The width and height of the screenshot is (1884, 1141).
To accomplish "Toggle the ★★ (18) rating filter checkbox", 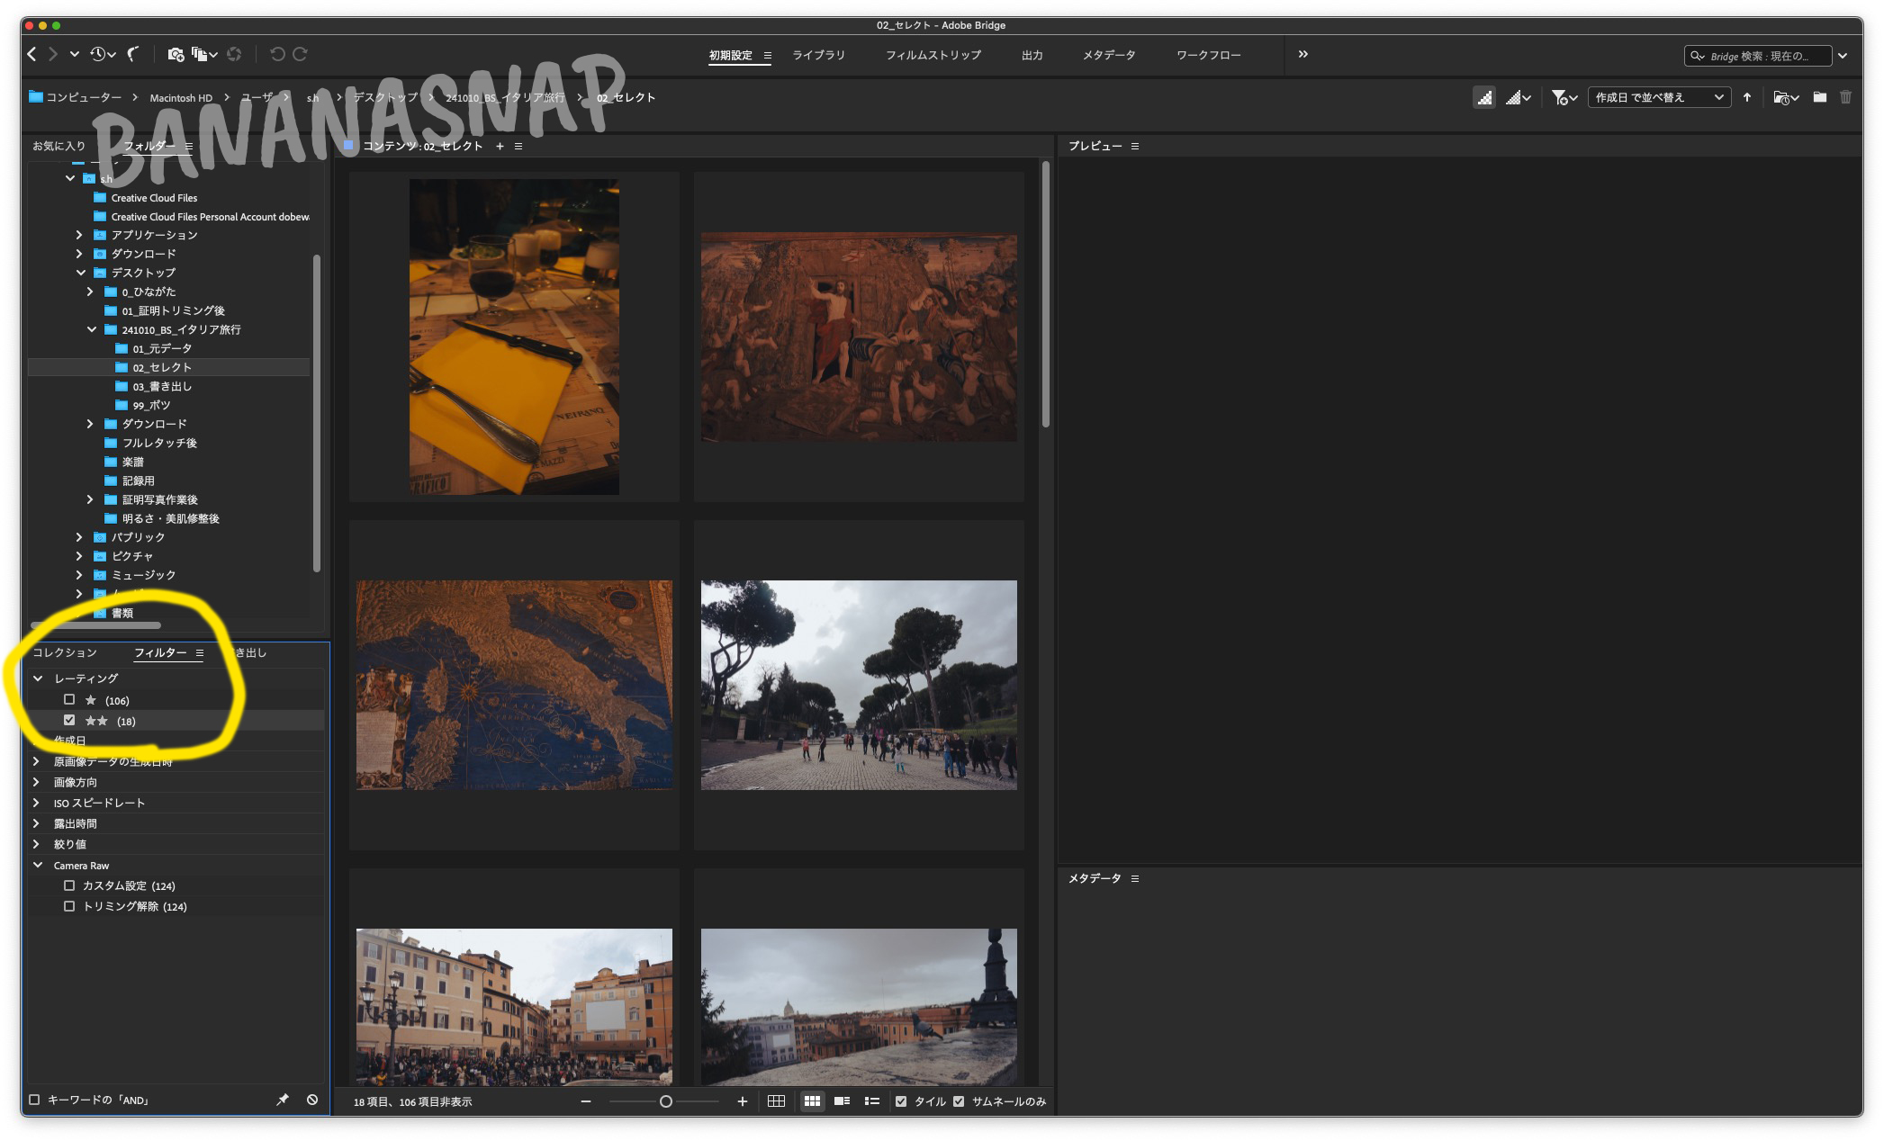I will coord(71,720).
